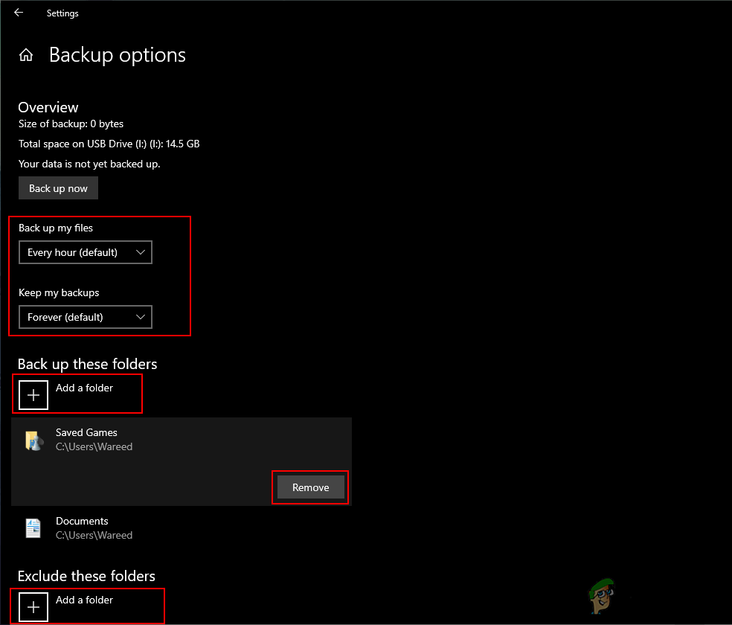Click the chevron on the Forever dropdown

pos(141,317)
